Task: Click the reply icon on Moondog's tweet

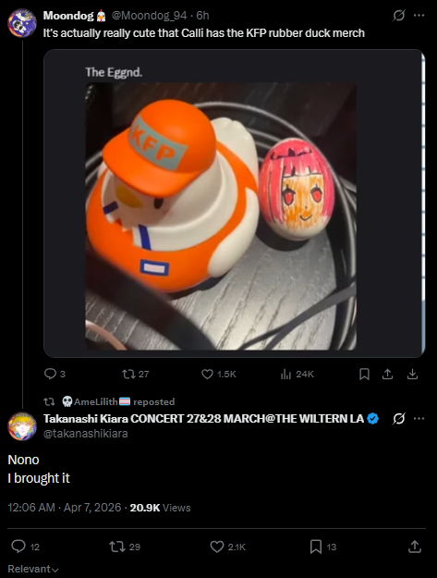Action: tap(50, 374)
